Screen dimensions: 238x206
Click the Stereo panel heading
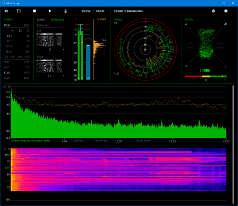(189, 19)
